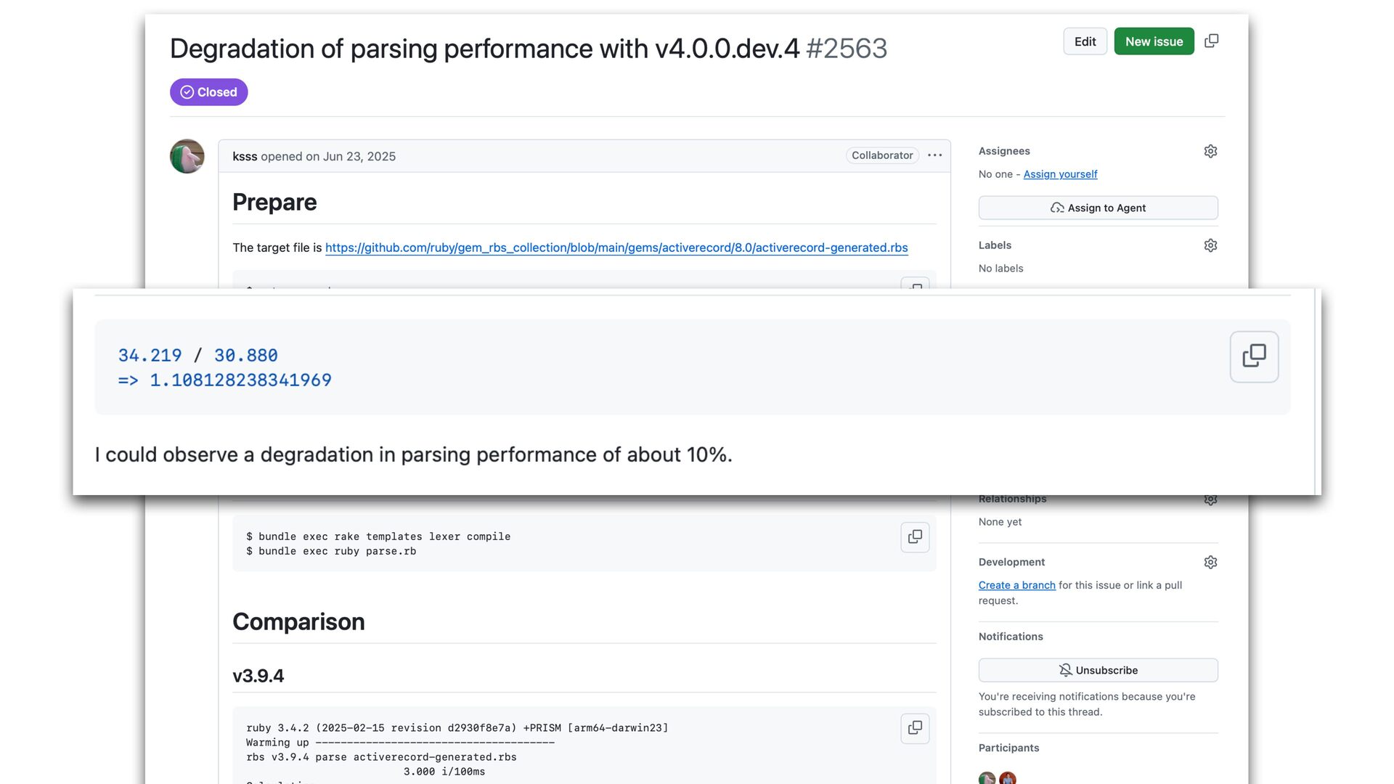This screenshot has height=784, width=1394.
Task: Open the activerecord-generated.rbs target file link
Action: tap(616, 248)
